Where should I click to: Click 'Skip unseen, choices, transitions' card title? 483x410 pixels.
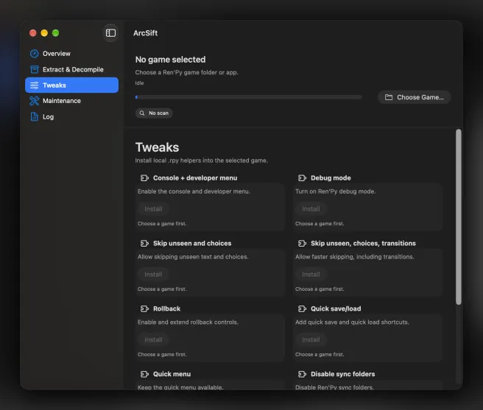tap(363, 244)
